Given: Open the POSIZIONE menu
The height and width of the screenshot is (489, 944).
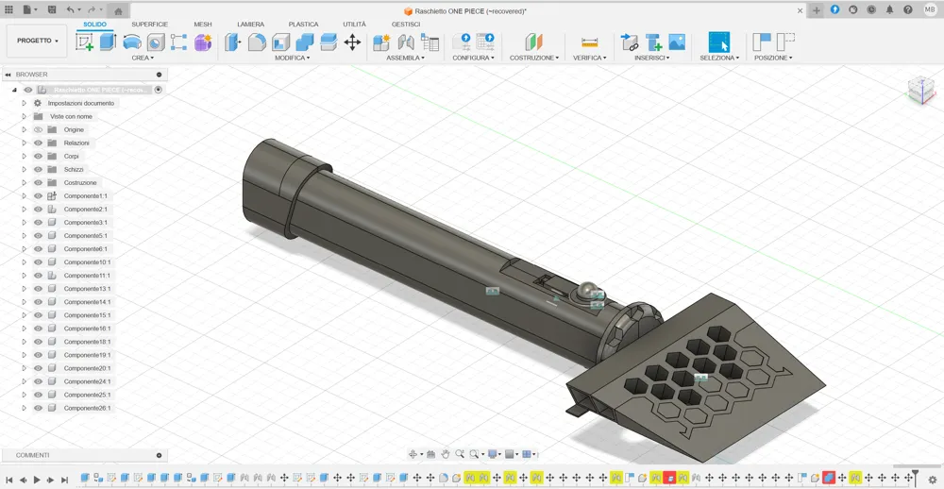Looking at the screenshot, I should coord(773,58).
